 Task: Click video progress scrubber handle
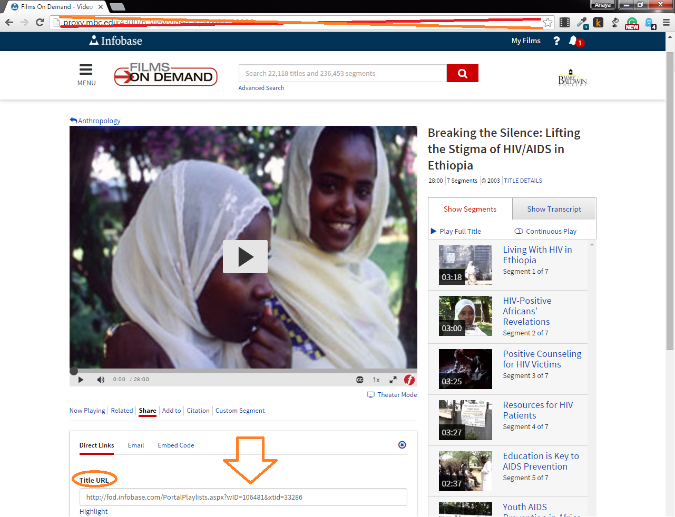pos(74,371)
